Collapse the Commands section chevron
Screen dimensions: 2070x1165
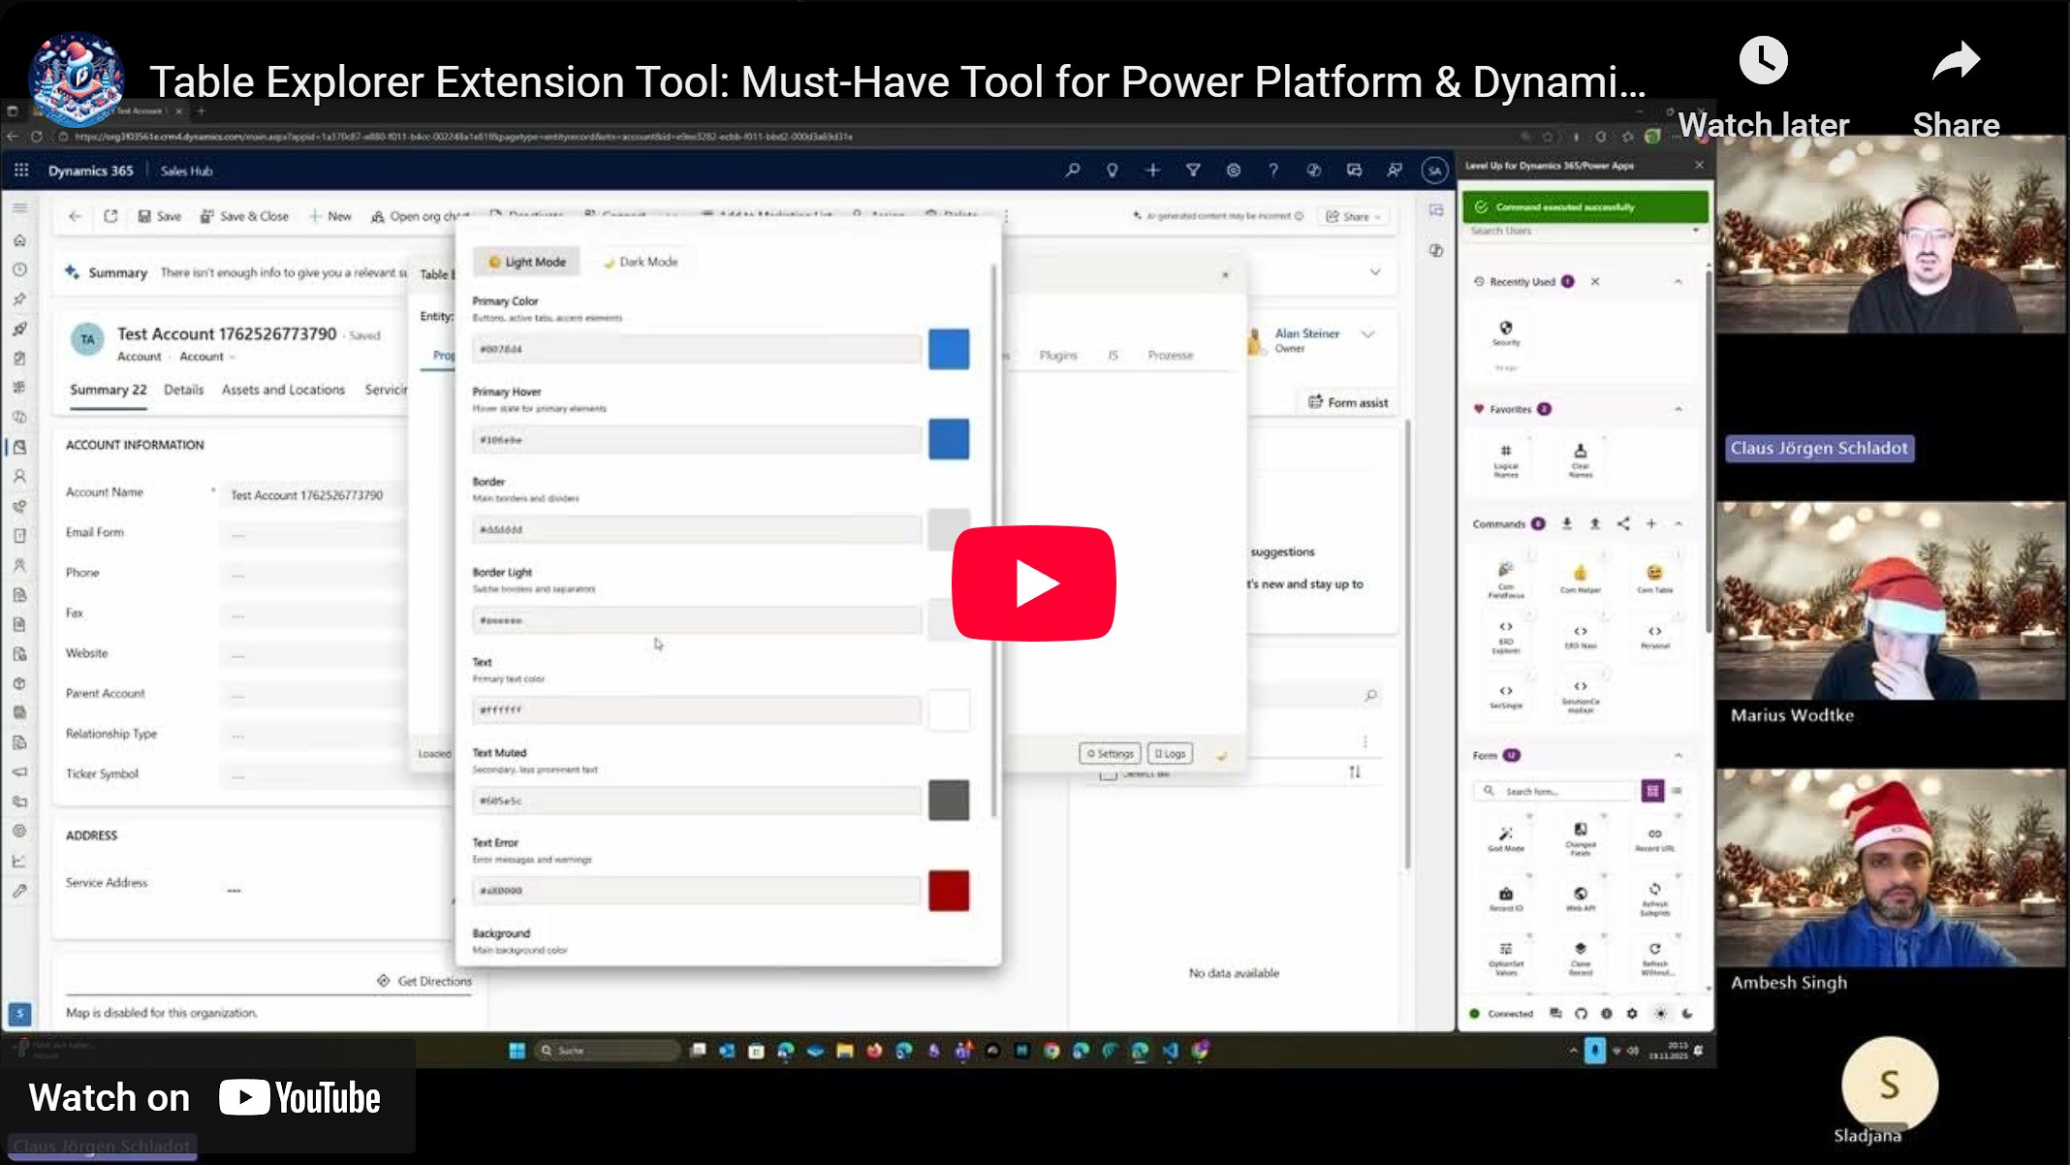coord(1678,523)
